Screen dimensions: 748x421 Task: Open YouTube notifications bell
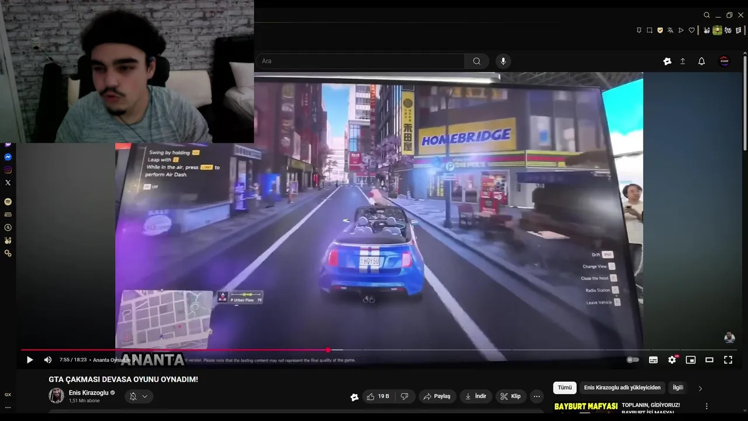point(702,61)
